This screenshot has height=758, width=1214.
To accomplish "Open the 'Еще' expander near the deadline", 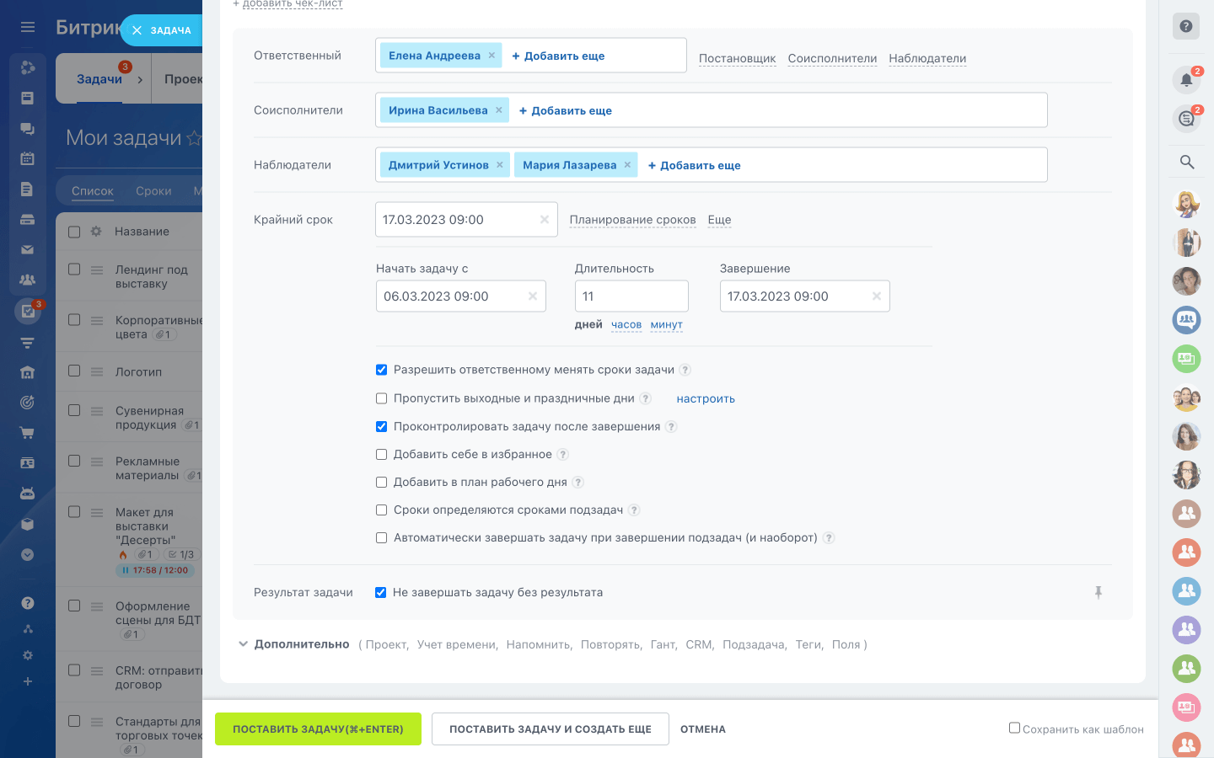I will pos(719,219).
